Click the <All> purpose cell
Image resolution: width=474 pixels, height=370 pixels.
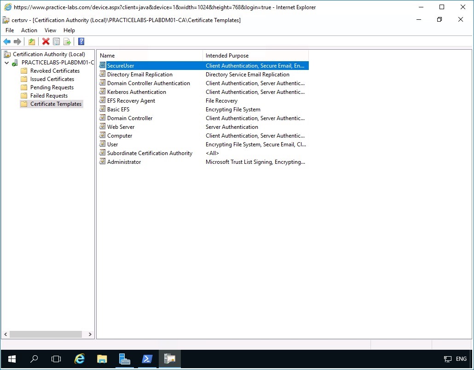pyautogui.click(x=212, y=153)
